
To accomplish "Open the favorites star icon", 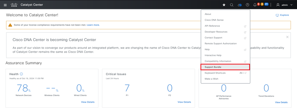I will [x=224, y=5].
